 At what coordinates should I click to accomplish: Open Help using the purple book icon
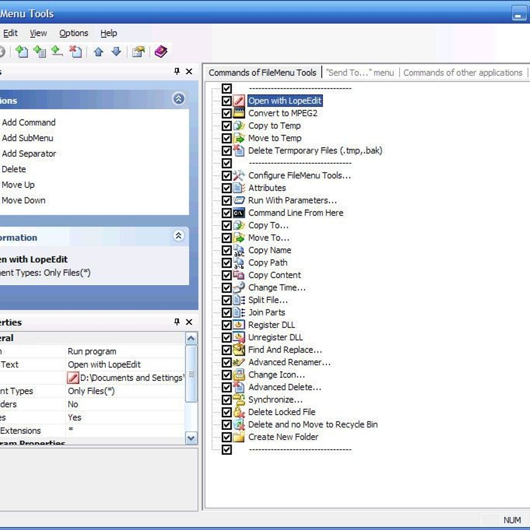[x=161, y=52]
